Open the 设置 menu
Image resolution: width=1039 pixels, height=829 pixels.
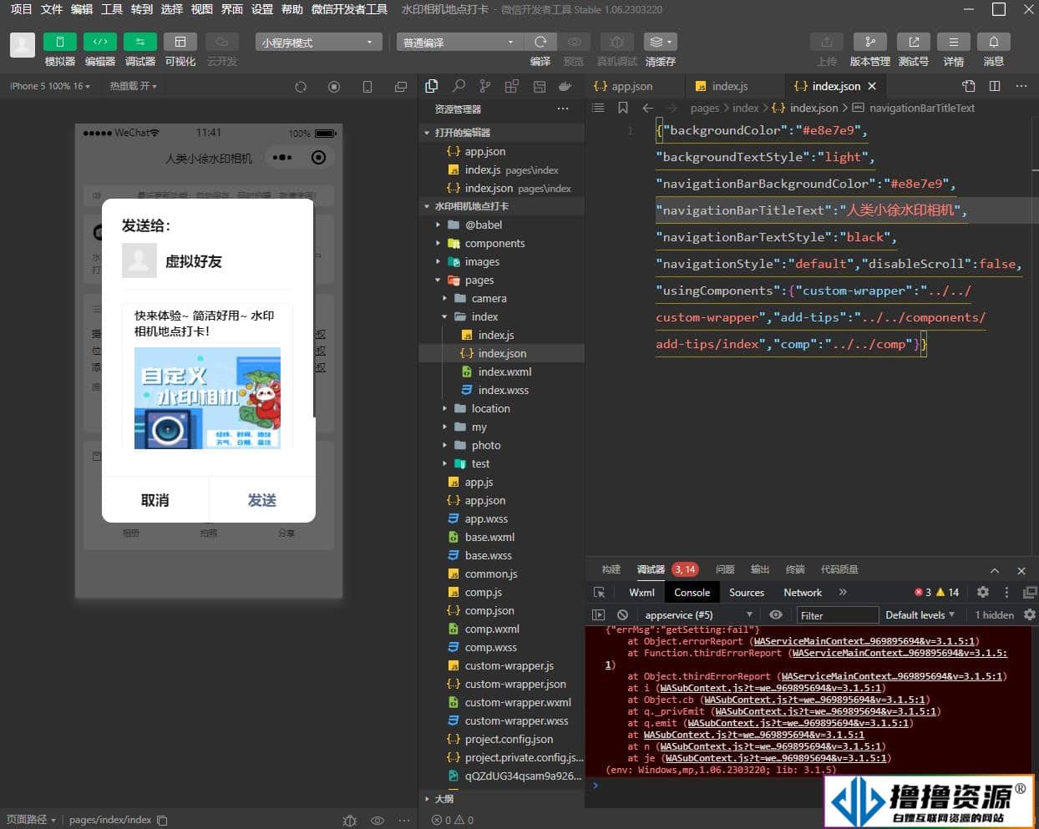(x=262, y=9)
